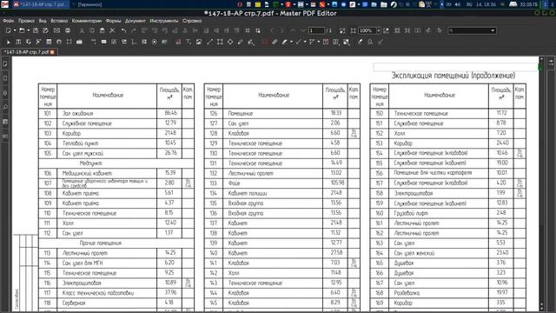This screenshot has width=556, height=313.
Task: Select the Attach file paperclip tool
Action: point(275,42)
